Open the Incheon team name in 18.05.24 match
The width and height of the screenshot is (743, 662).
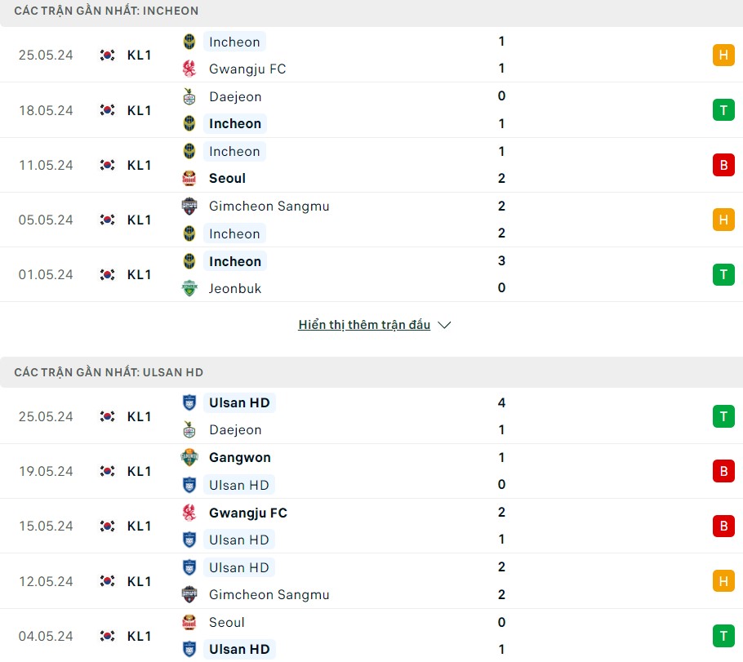pyautogui.click(x=235, y=123)
